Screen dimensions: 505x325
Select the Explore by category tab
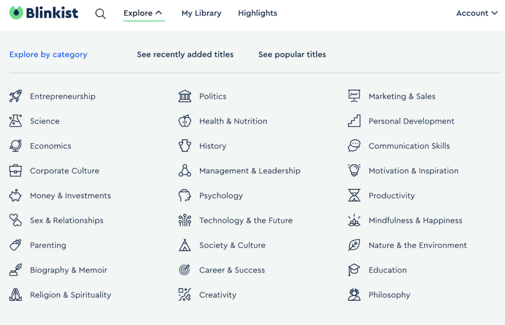point(48,54)
